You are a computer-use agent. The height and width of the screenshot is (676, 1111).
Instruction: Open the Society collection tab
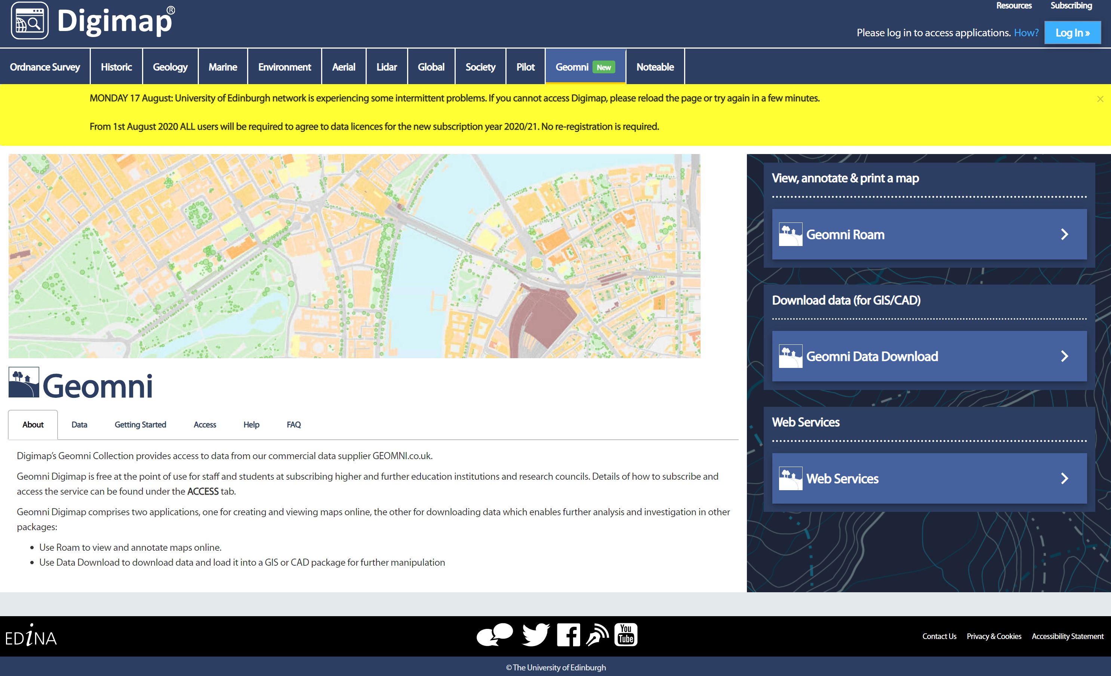(x=481, y=67)
